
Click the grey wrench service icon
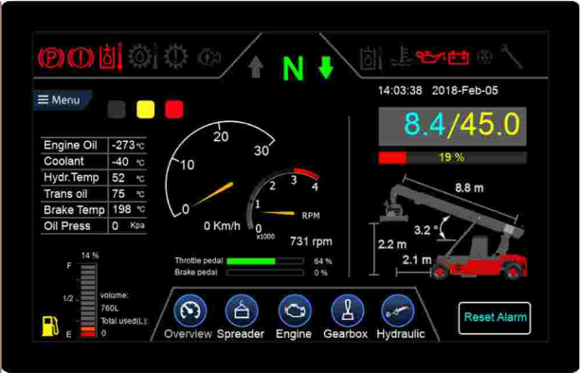tap(512, 56)
